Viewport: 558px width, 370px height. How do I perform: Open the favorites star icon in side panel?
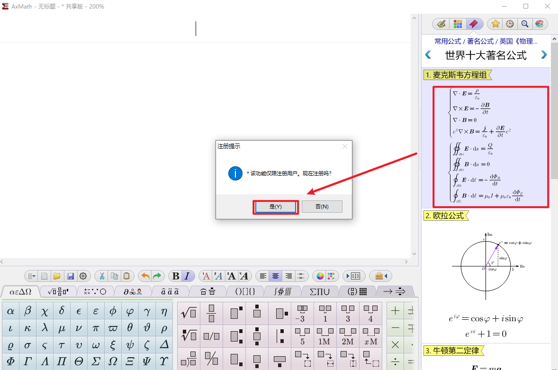click(x=495, y=24)
